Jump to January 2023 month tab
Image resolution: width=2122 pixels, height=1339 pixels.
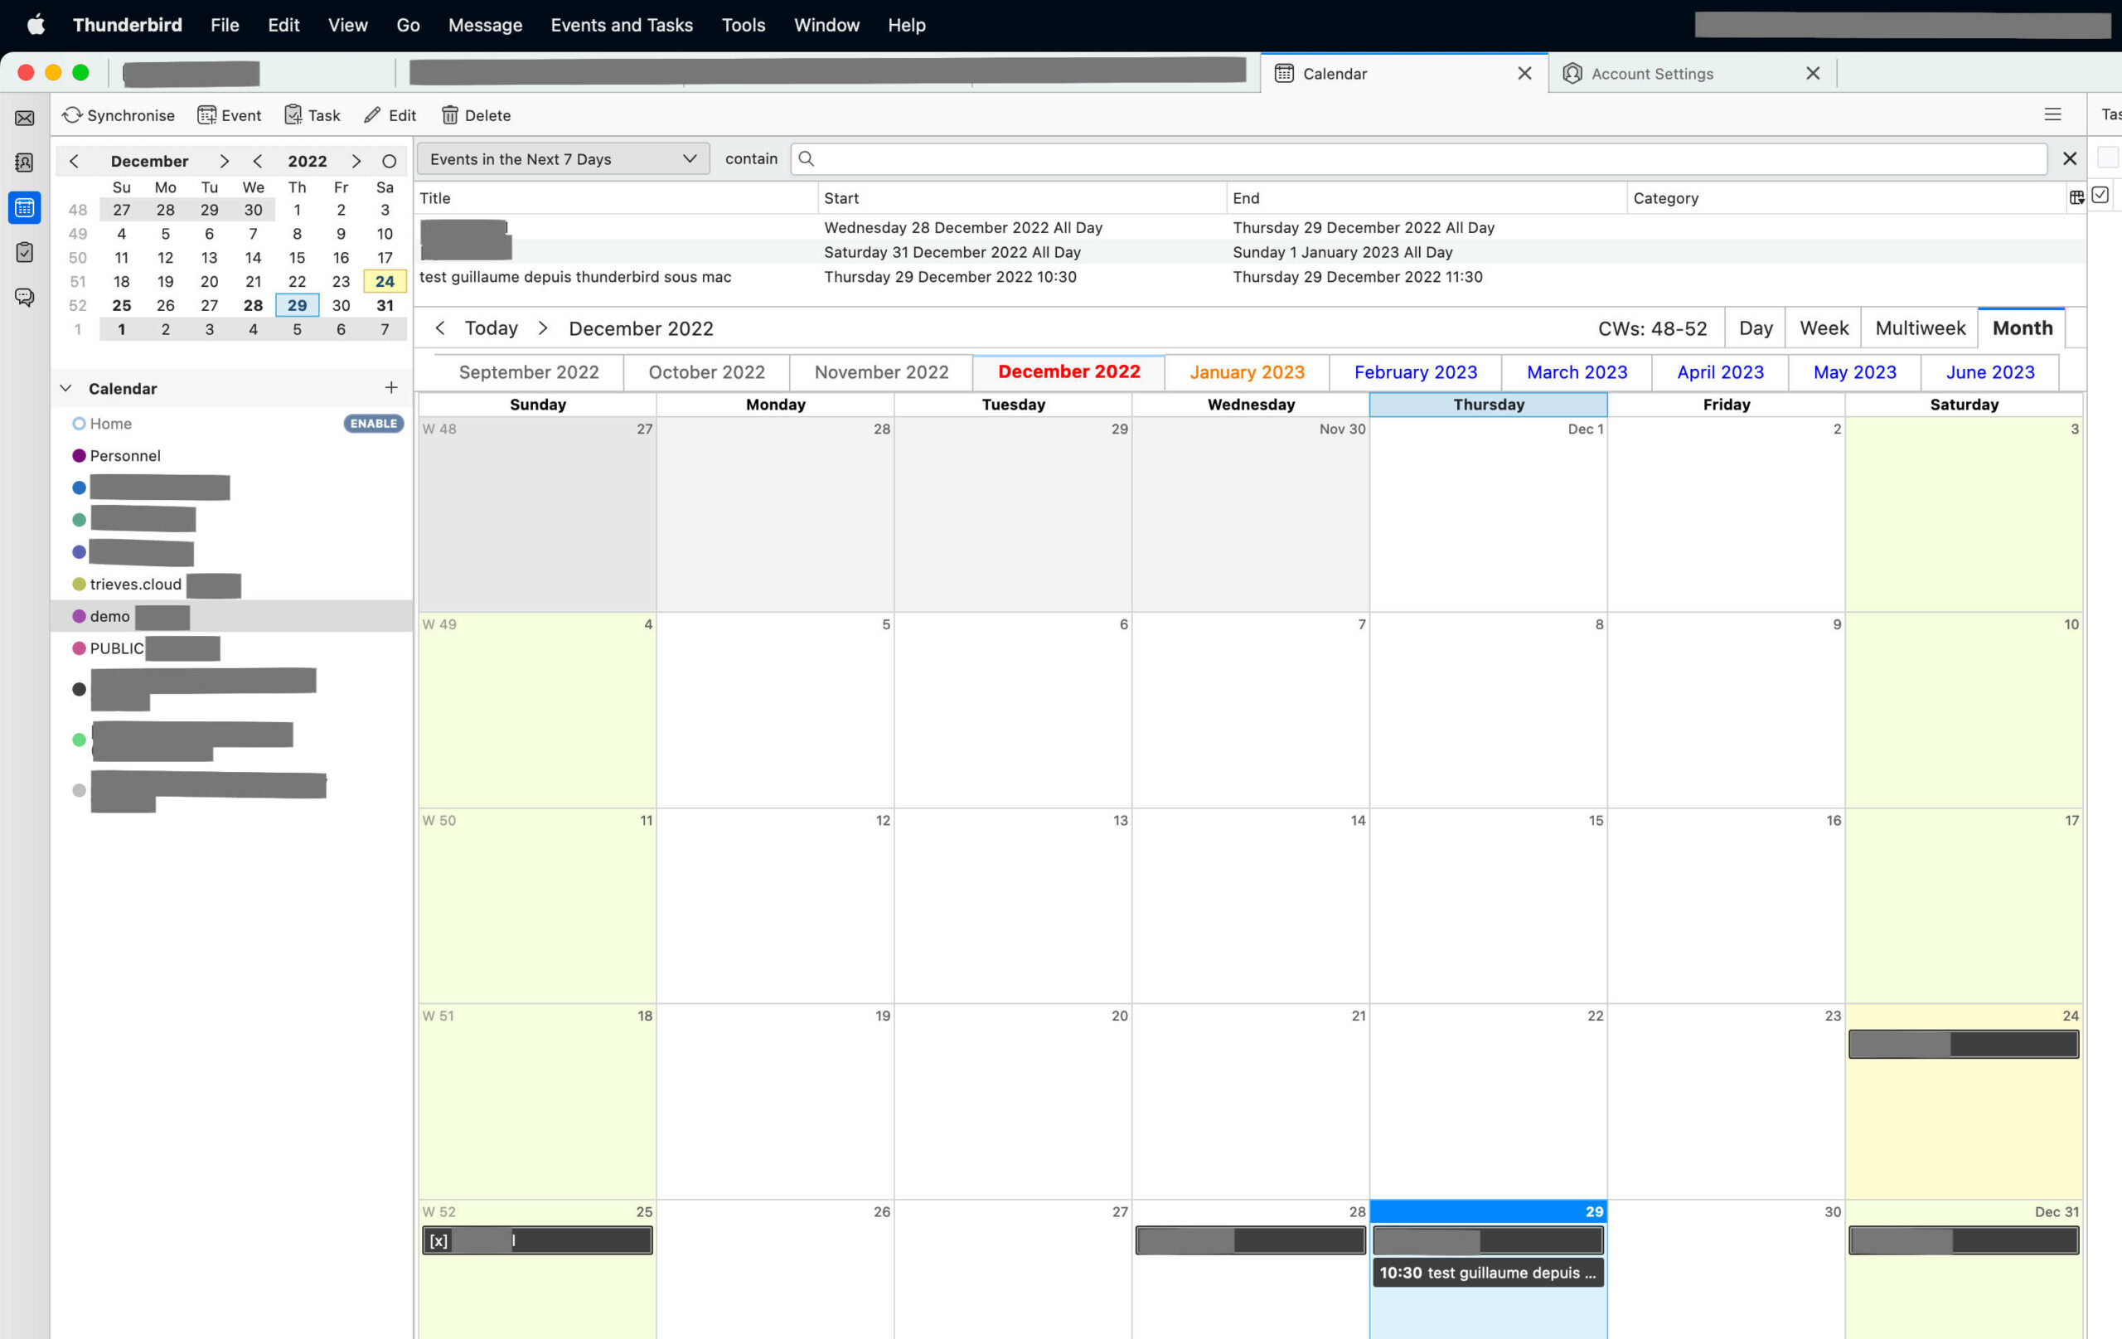click(1247, 372)
